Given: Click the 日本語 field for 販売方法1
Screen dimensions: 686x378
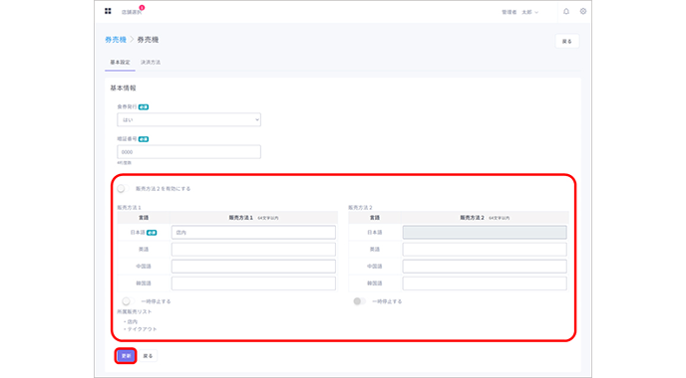Looking at the screenshot, I should pyautogui.click(x=253, y=232).
